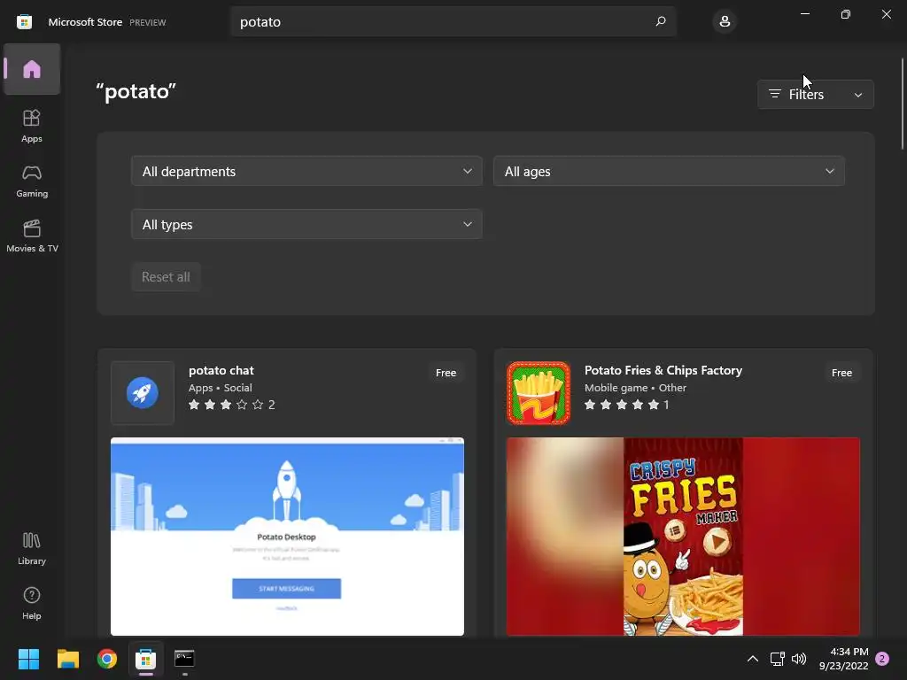Open Windows Start menu

coord(28,659)
